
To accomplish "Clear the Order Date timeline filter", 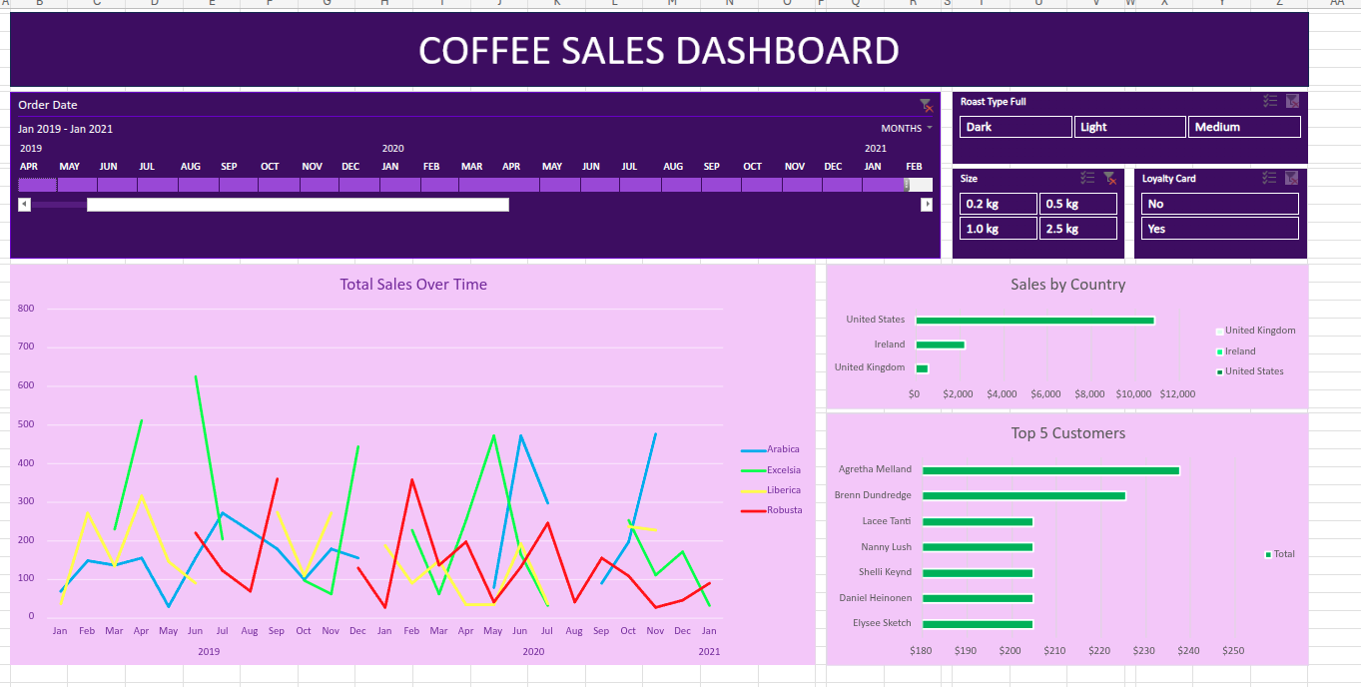I will (925, 105).
